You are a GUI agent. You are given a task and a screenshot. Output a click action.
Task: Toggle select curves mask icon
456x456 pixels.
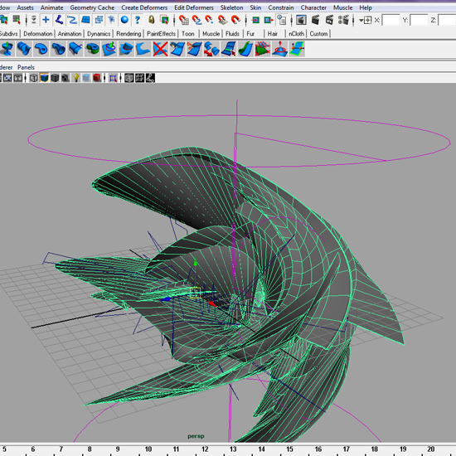[72, 20]
